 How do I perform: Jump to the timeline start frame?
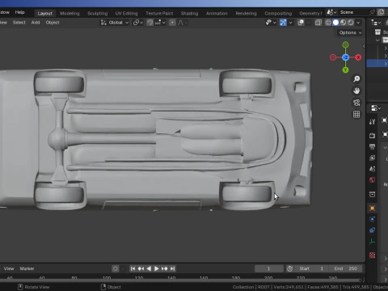pyautogui.click(x=133, y=268)
